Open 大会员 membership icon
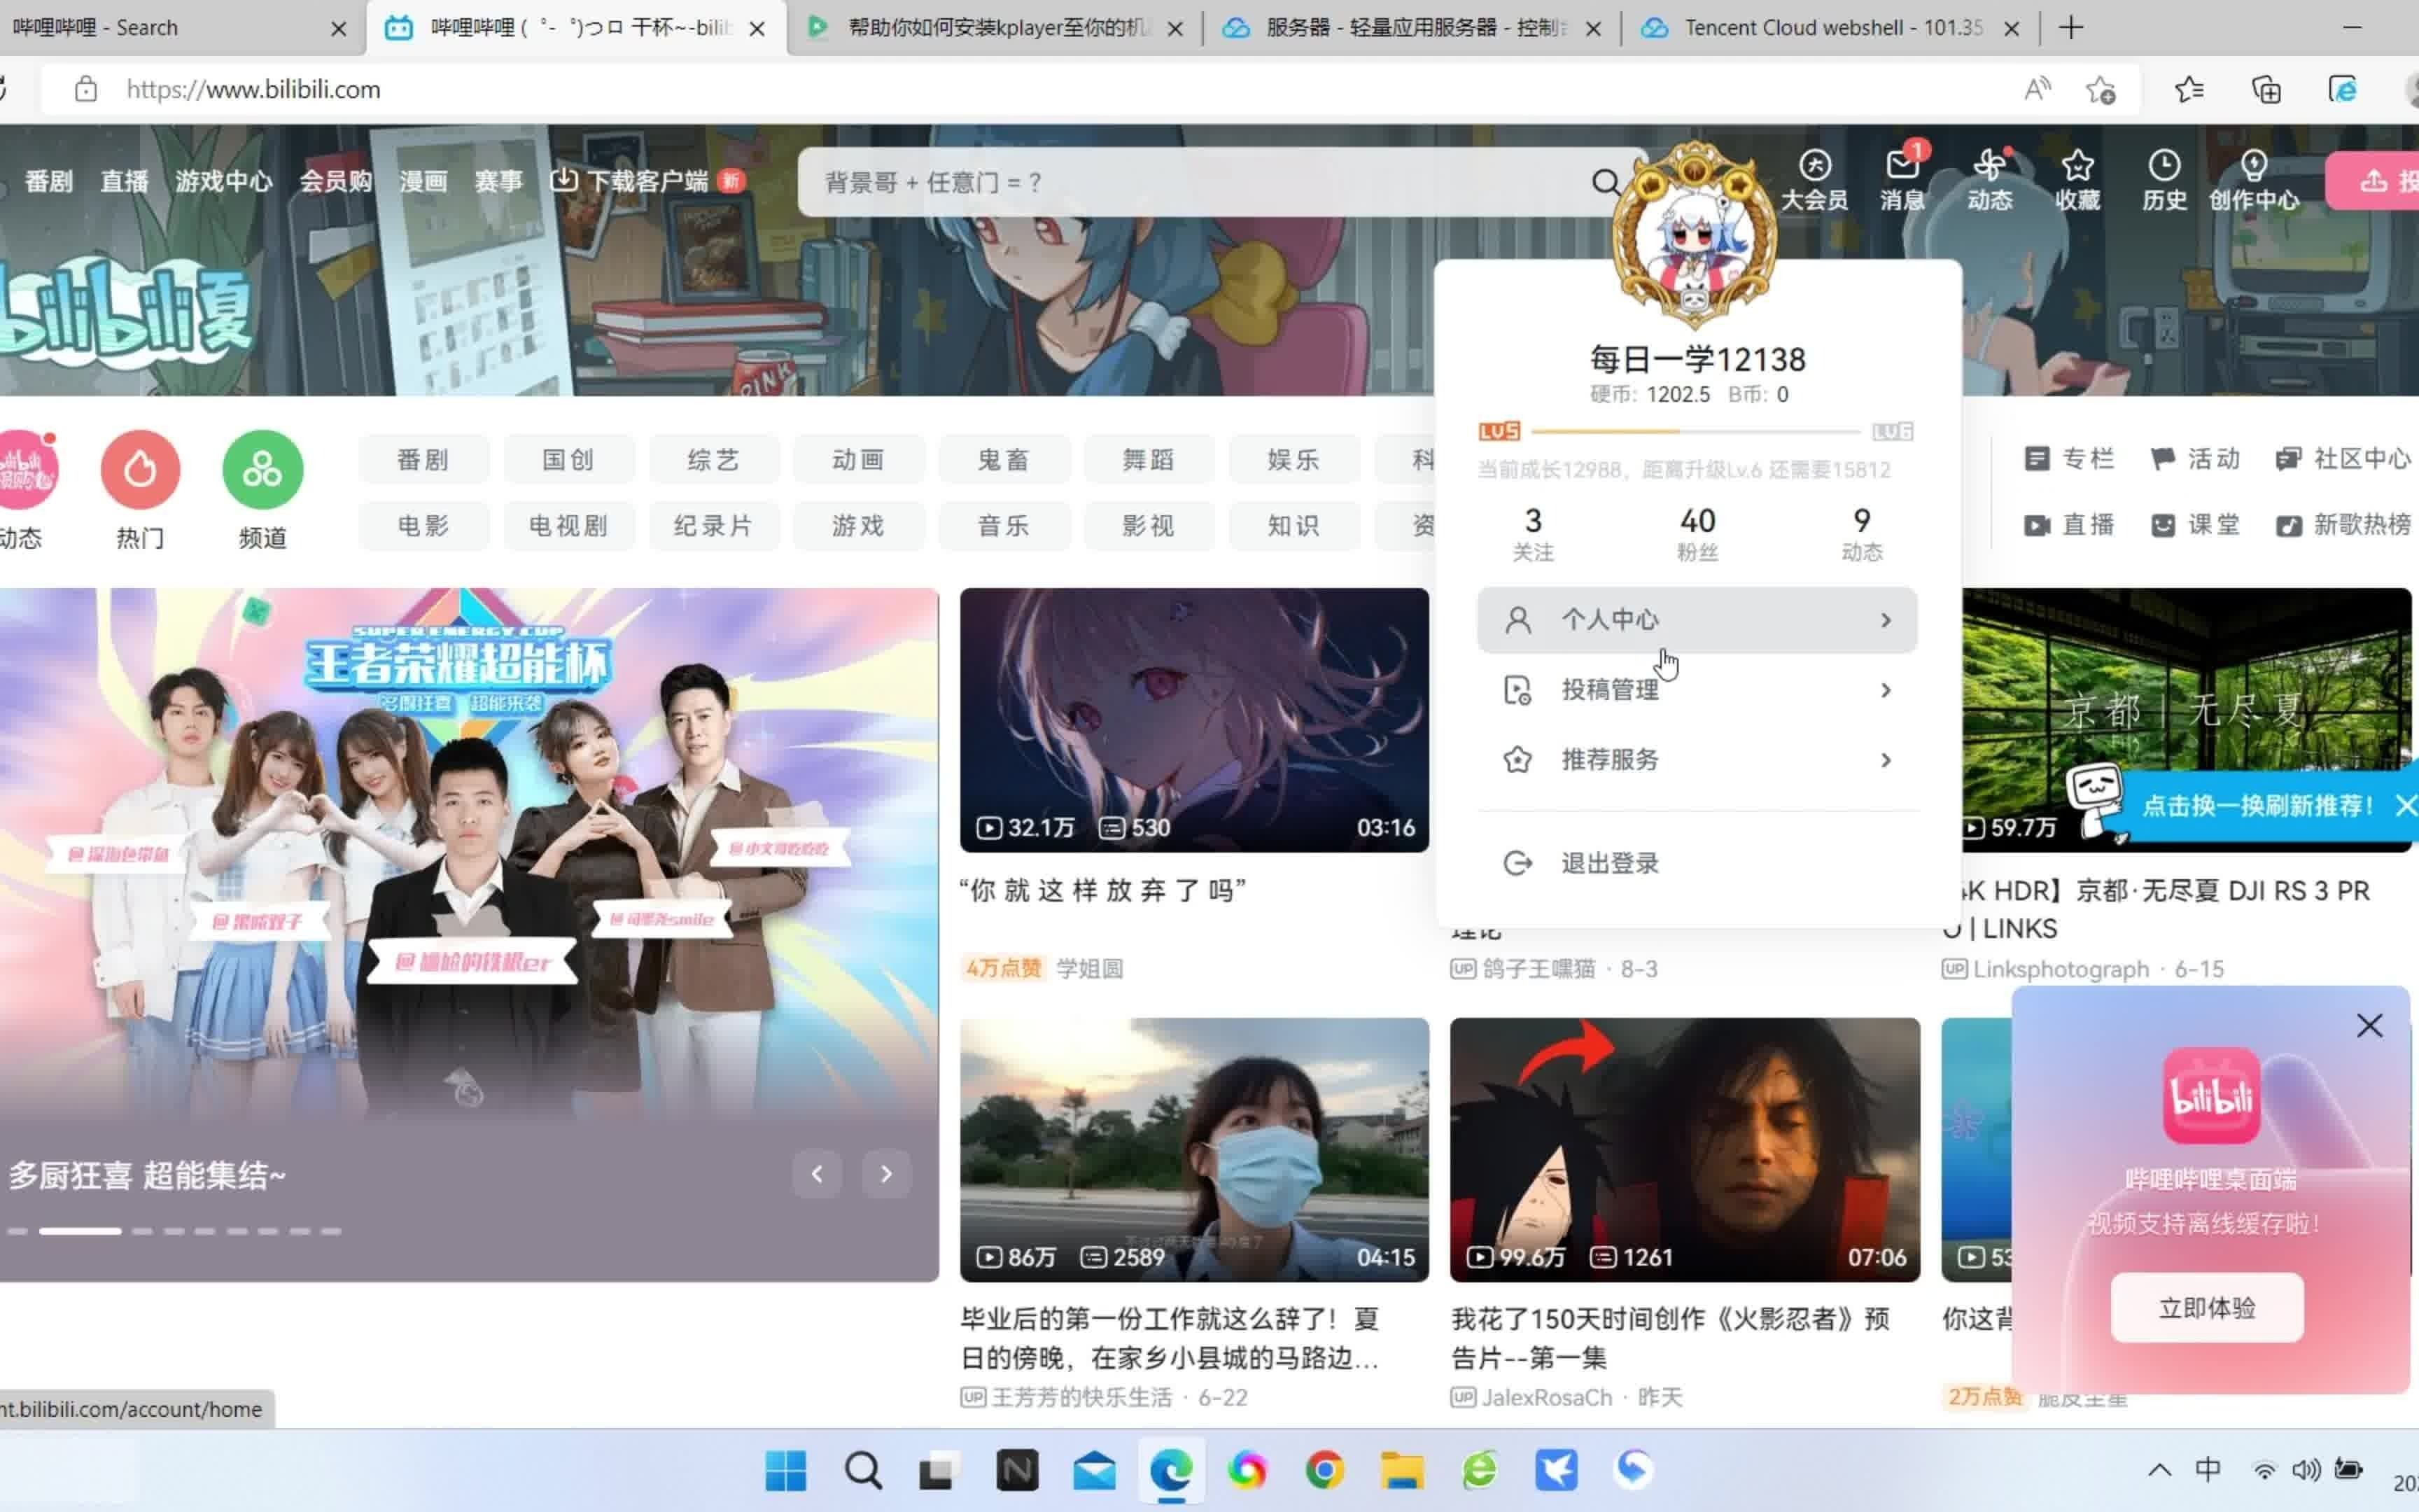The height and width of the screenshot is (1512, 2419). coord(1814,180)
